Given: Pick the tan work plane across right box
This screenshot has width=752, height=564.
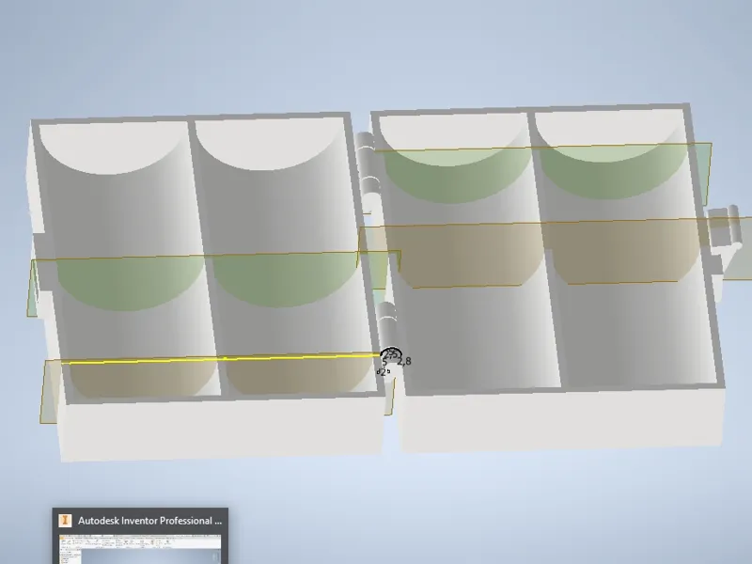Looking at the screenshot, I should [x=552, y=252].
